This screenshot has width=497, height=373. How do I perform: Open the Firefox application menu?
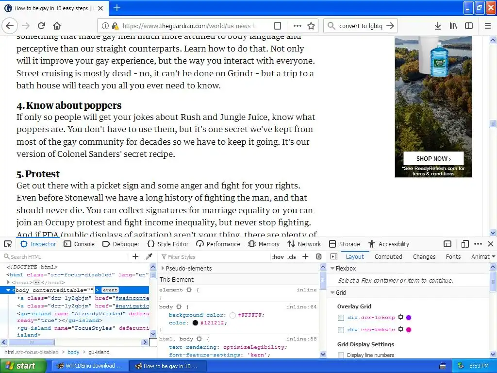coord(488,26)
